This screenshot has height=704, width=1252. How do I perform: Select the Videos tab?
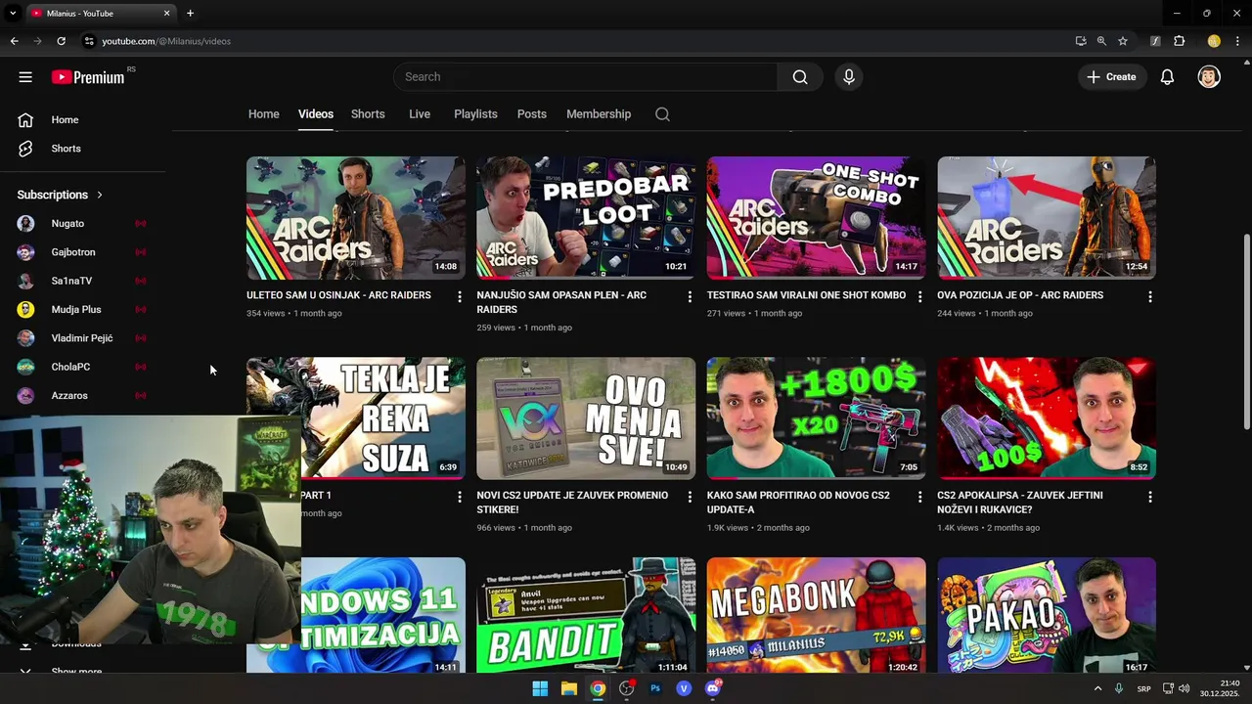pos(316,114)
